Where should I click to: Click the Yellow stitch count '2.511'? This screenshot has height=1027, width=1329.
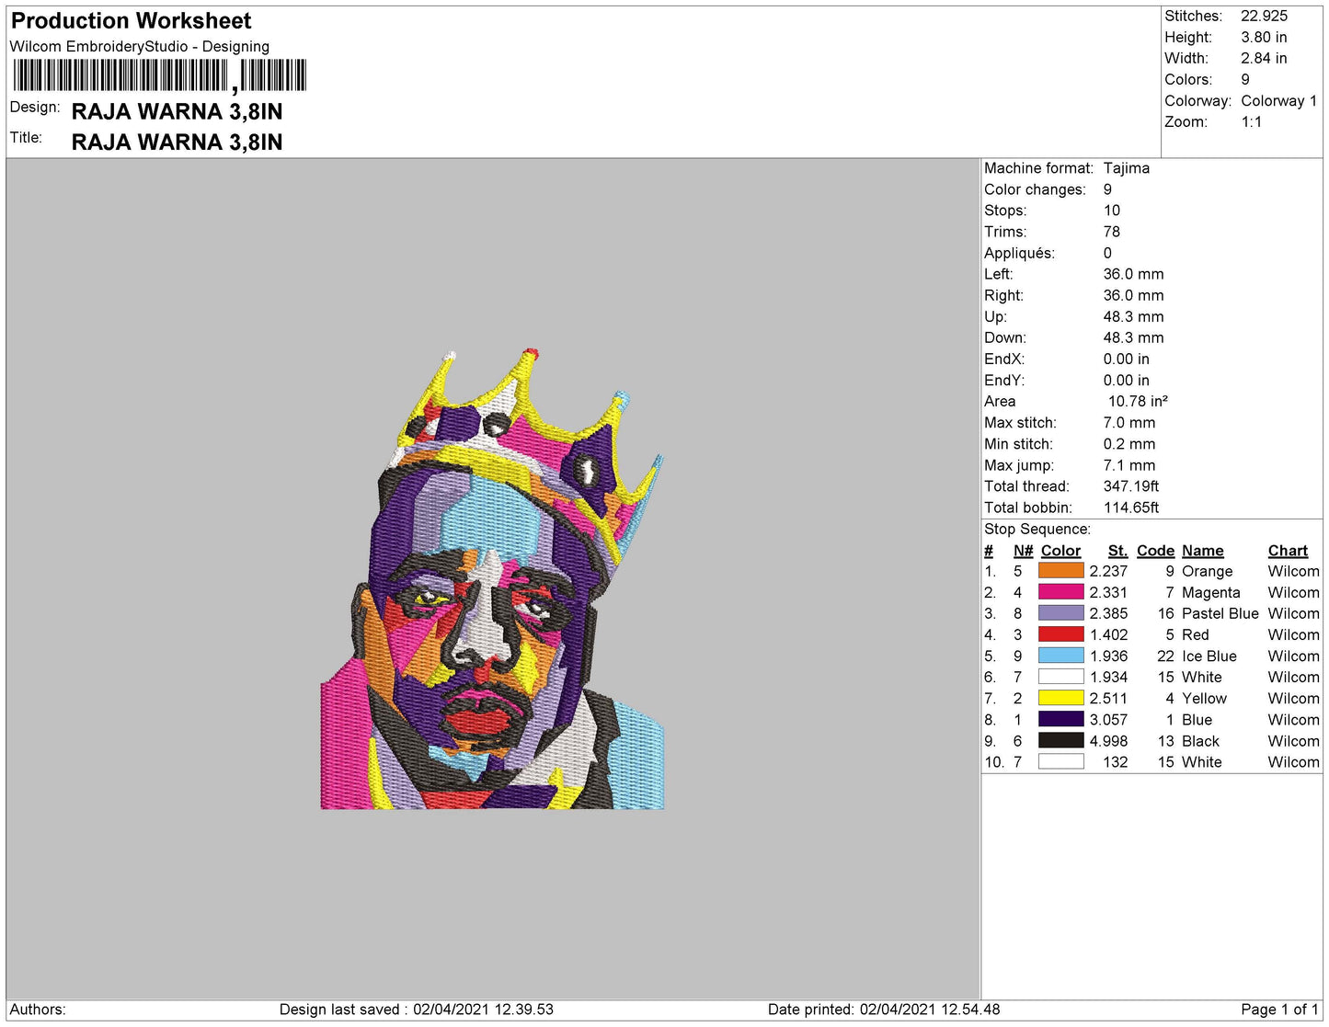(1108, 698)
